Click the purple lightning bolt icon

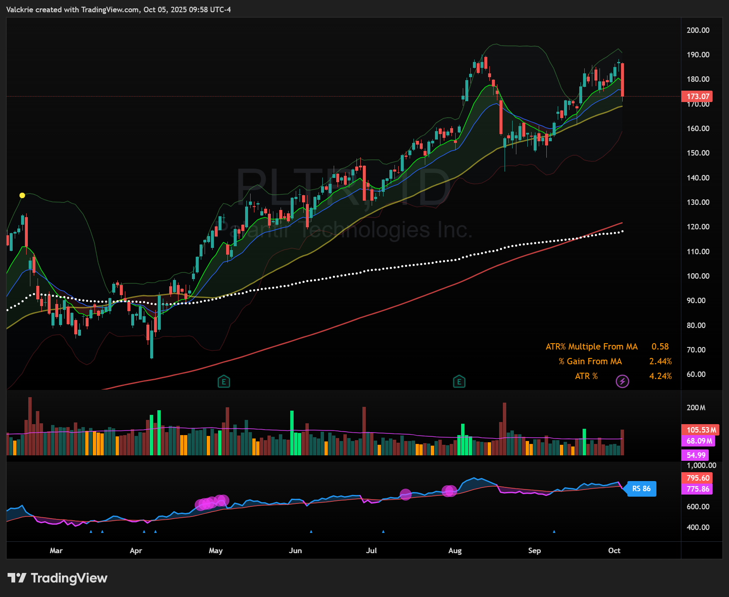(622, 382)
